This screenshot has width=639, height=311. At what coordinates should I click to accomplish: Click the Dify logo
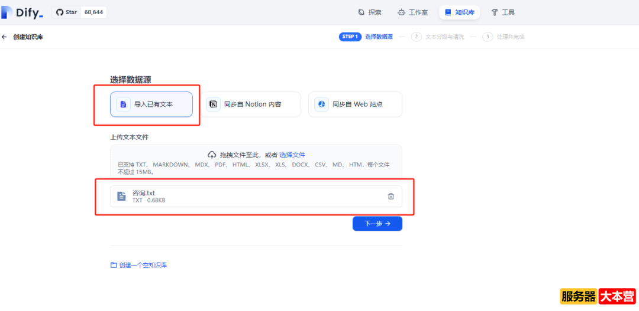[22, 12]
